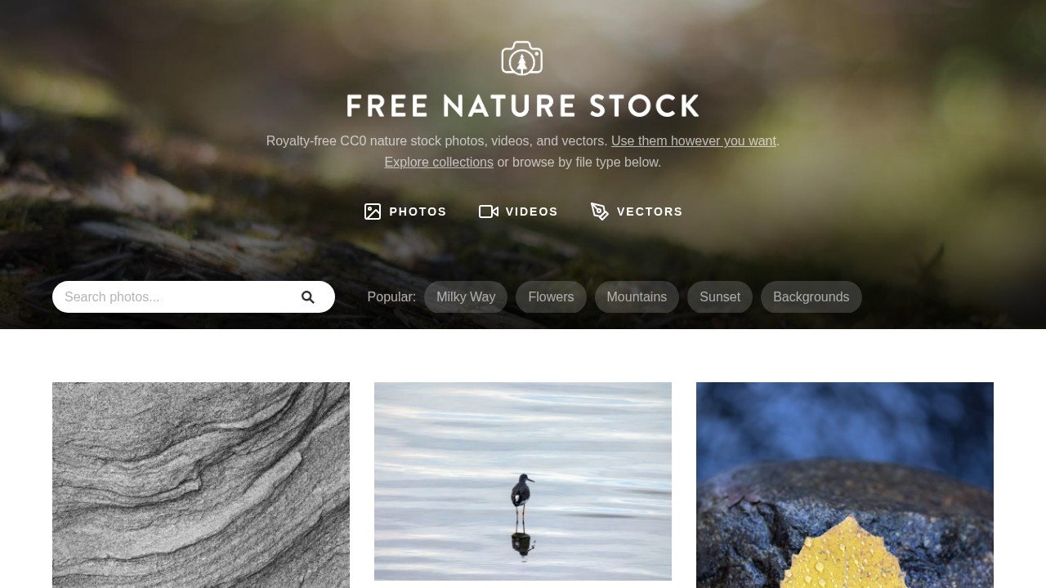Pick the Sunset popular tag
This screenshot has width=1046, height=588.
[720, 297]
